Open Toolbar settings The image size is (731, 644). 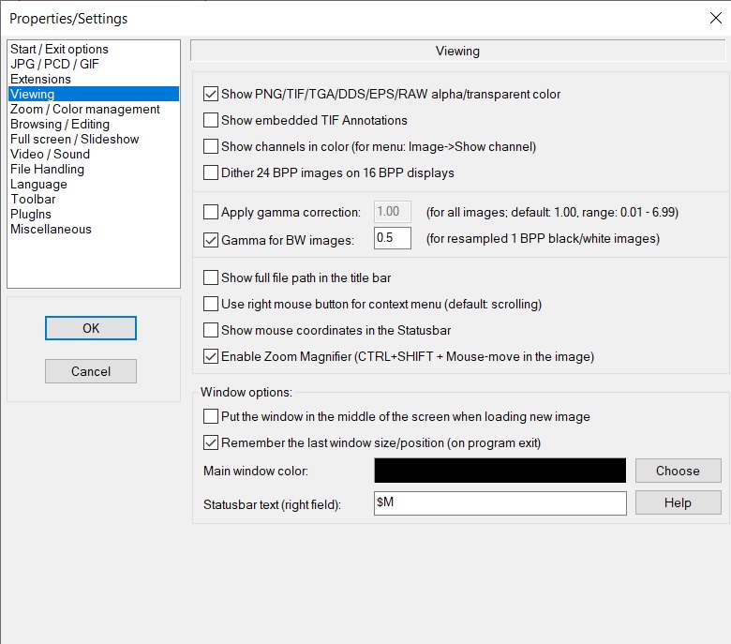tap(93, 199)
